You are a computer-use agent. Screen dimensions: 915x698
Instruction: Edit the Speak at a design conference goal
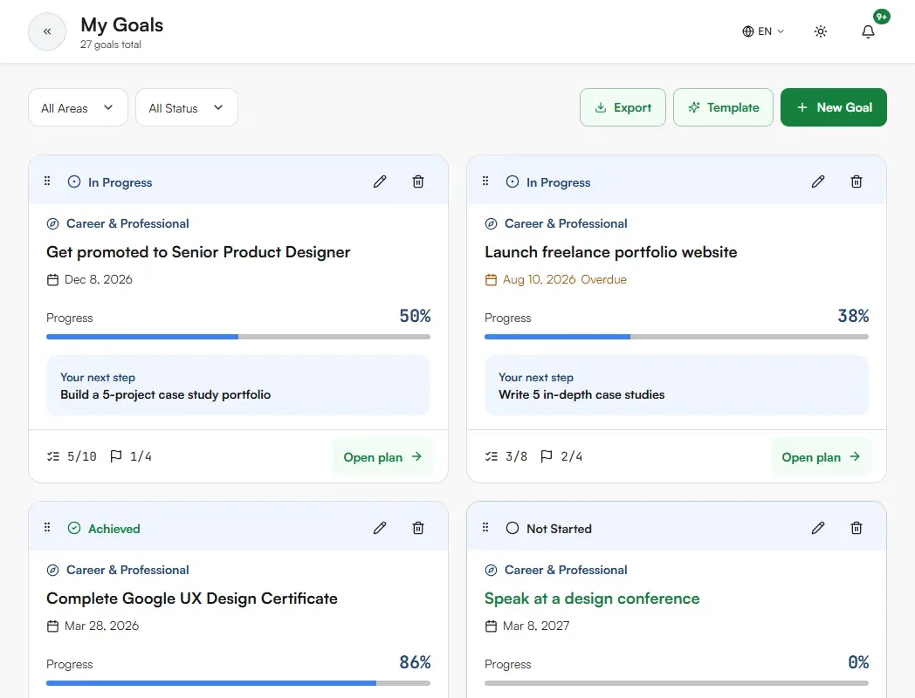[818, 528]
